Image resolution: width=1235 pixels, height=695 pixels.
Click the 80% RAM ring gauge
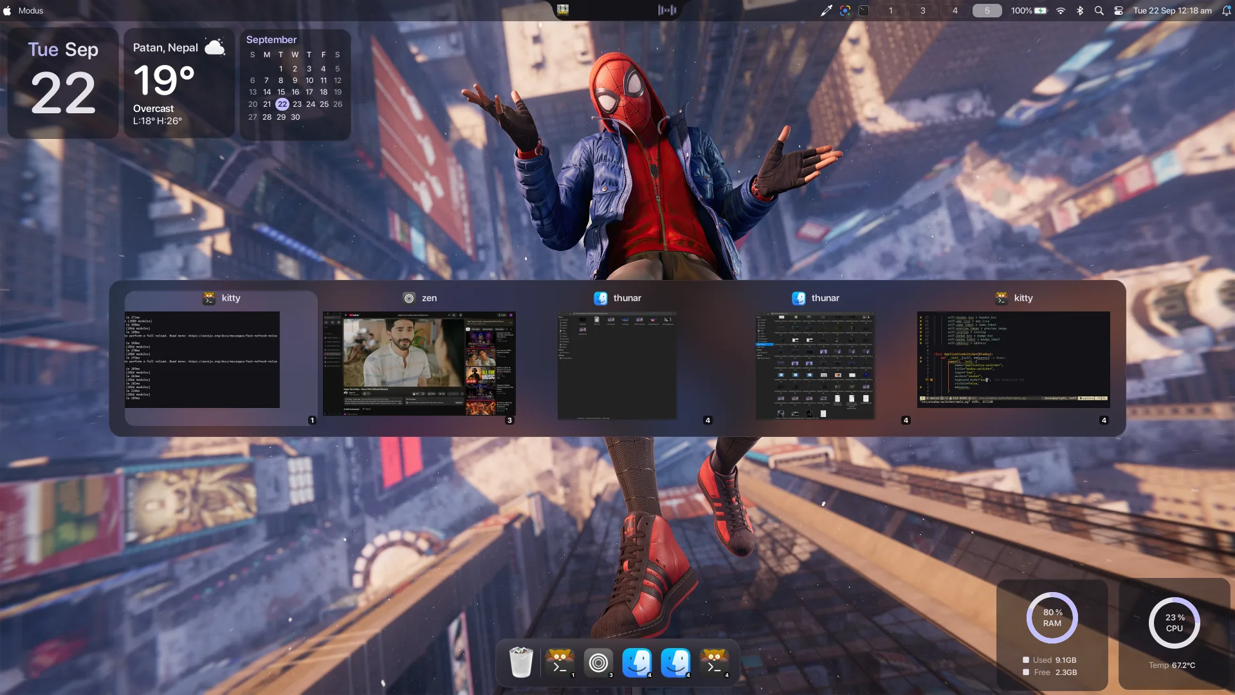tap(1052, 618)
